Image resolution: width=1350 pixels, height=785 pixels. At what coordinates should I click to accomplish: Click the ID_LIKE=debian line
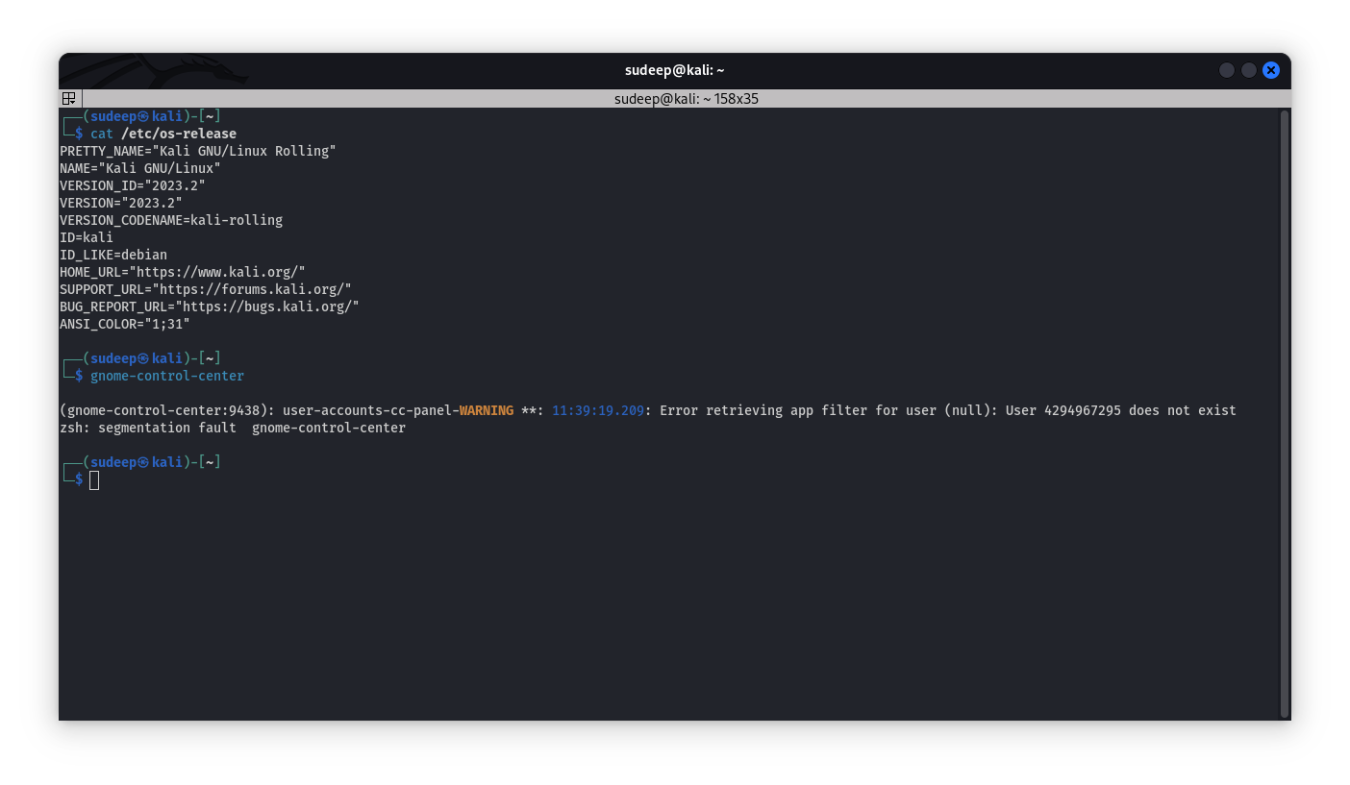point(112,255)
